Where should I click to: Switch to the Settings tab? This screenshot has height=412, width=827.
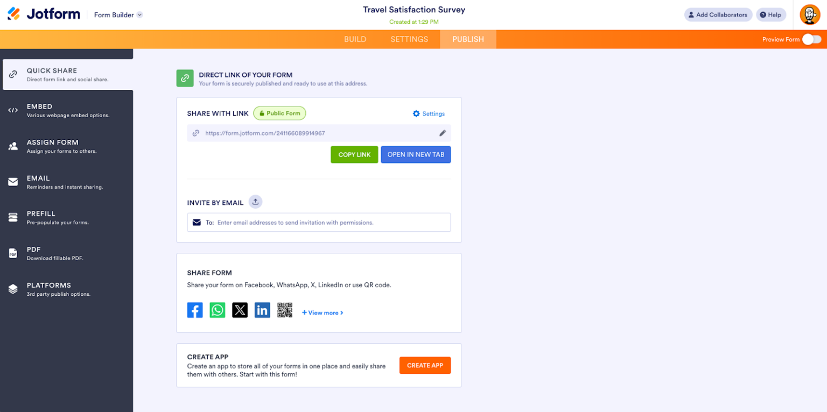pyautogui.click(x=409, y=39)
